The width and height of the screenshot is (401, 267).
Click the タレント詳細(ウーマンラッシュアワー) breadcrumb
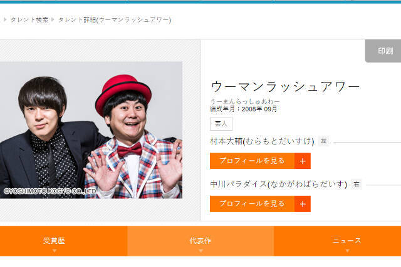(x=115, y=19)
